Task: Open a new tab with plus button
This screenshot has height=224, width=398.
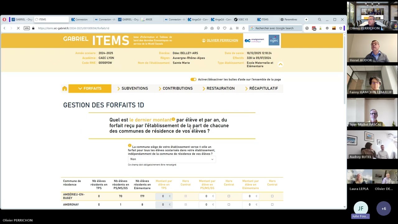Action: (x=306, y=19)
